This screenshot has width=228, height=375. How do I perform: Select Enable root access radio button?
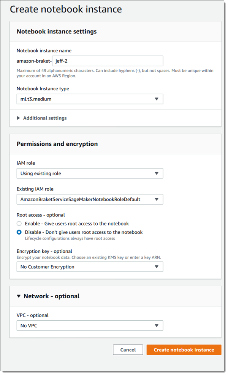pyautogui.click(x=19, y=224)
